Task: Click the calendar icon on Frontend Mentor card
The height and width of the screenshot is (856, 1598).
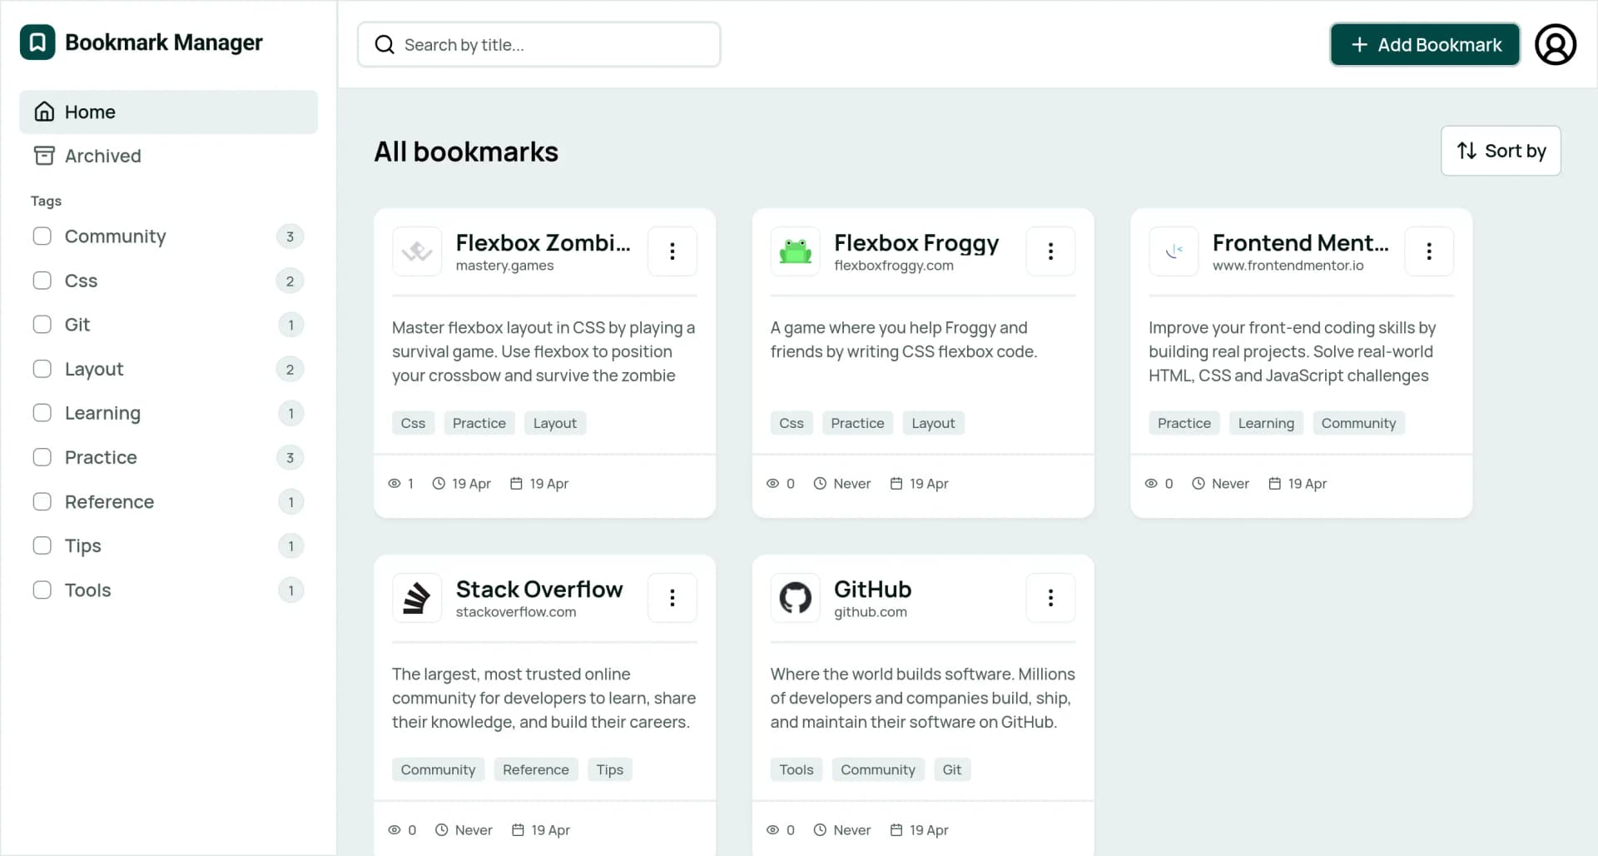Action: coord(1274,484)
